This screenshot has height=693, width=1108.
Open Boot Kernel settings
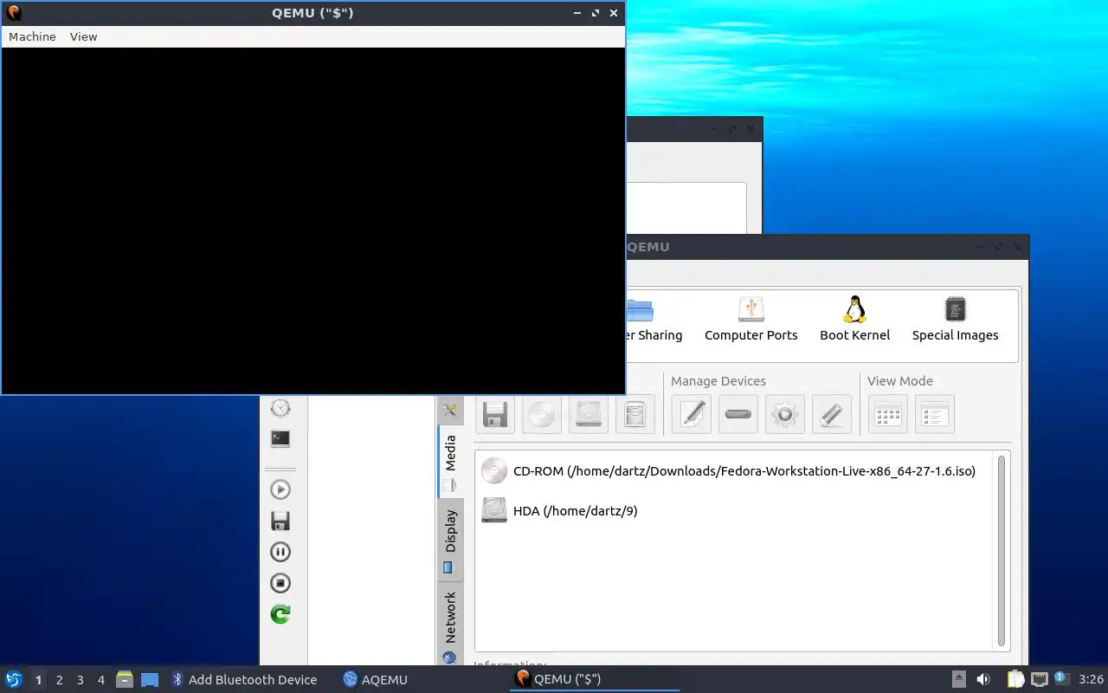coord(855,319)
